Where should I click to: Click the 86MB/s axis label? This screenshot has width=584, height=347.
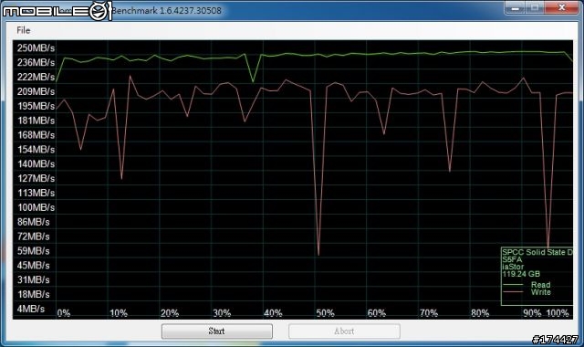(33, 222)
